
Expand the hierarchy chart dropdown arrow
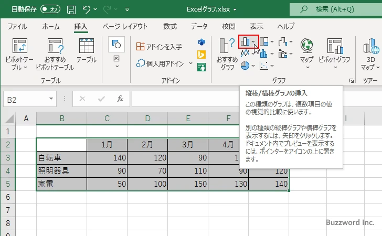tap(272, 42)
